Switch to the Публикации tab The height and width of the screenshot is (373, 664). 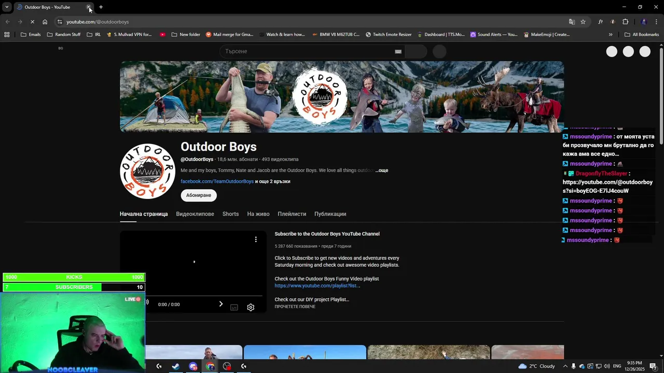[330, 214]
